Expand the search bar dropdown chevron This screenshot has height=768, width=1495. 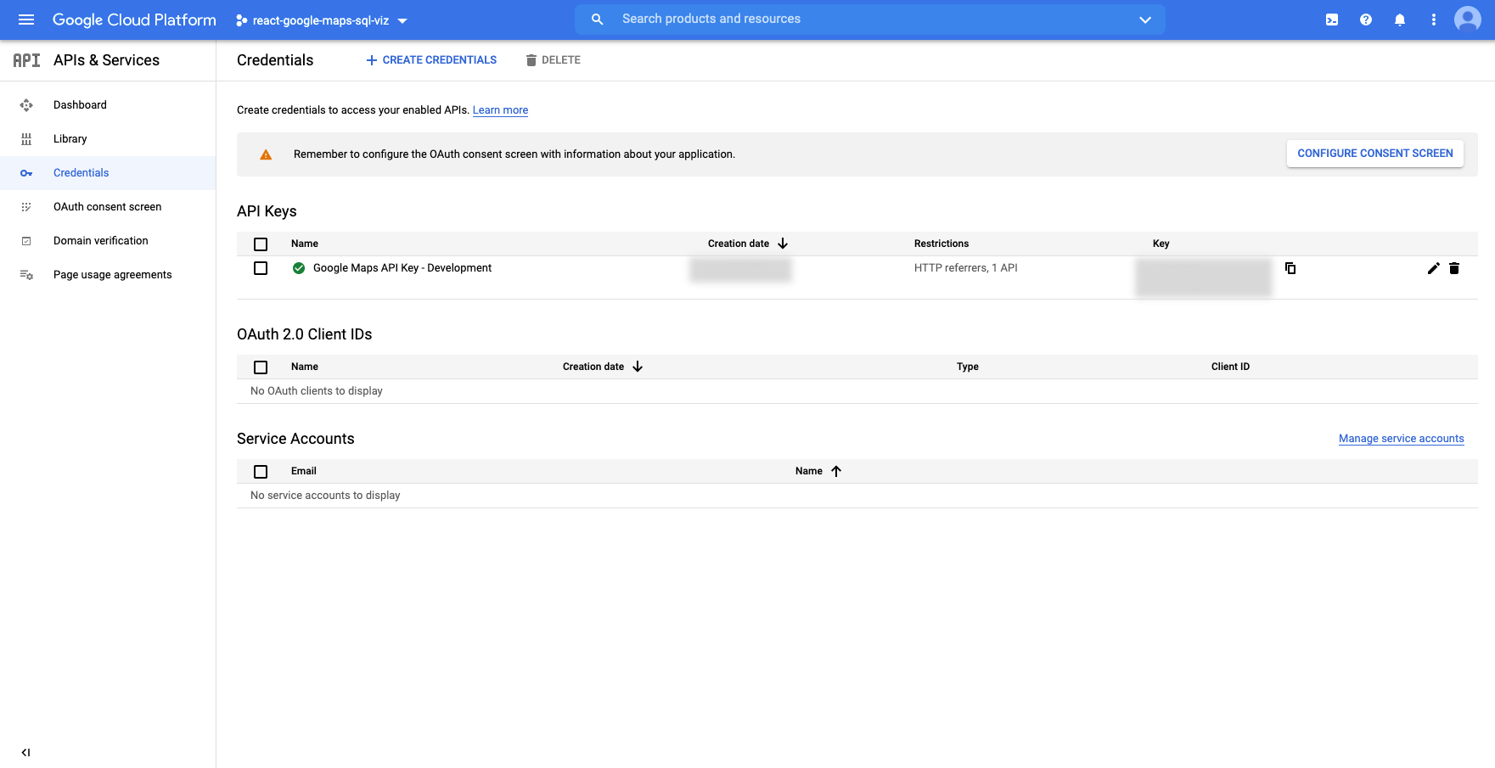tap(1145, 20)
